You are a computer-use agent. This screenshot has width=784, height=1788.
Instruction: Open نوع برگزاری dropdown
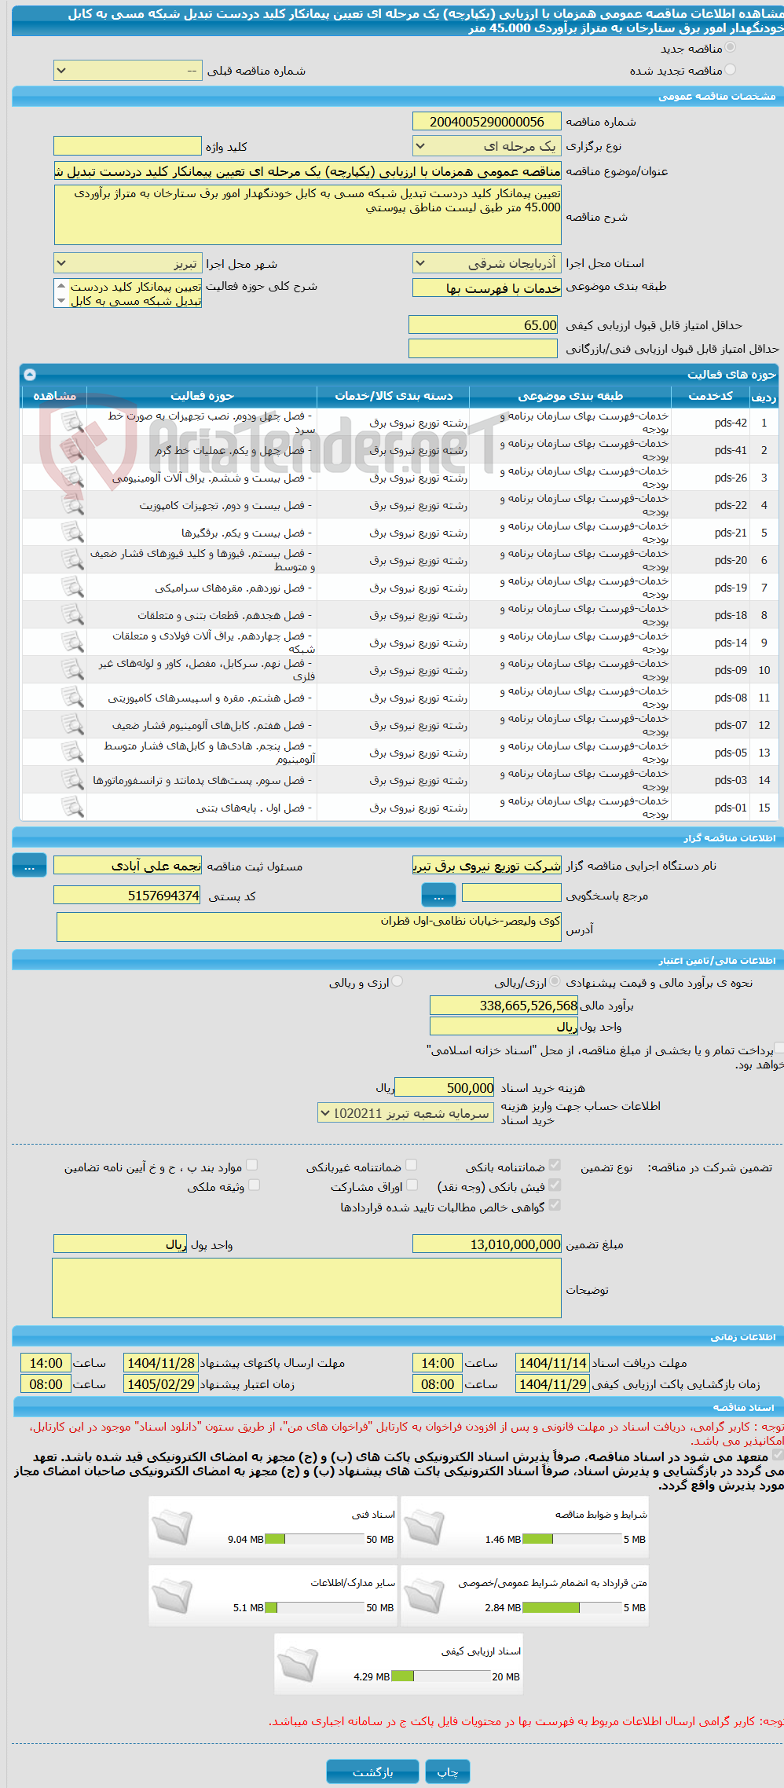(x=487, y=146)
